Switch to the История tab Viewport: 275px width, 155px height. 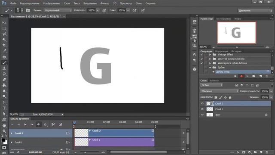[x=236, y=51]
